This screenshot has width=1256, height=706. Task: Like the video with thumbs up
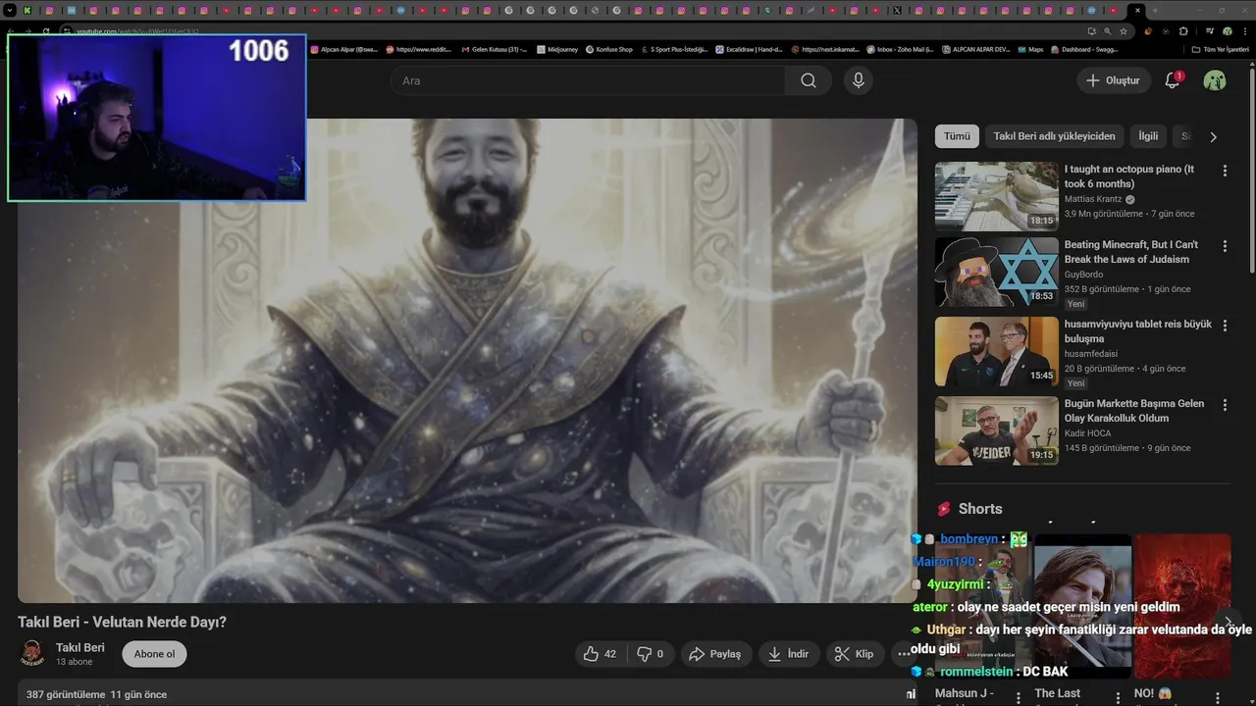pyautogui.click(x=600, y=654)
